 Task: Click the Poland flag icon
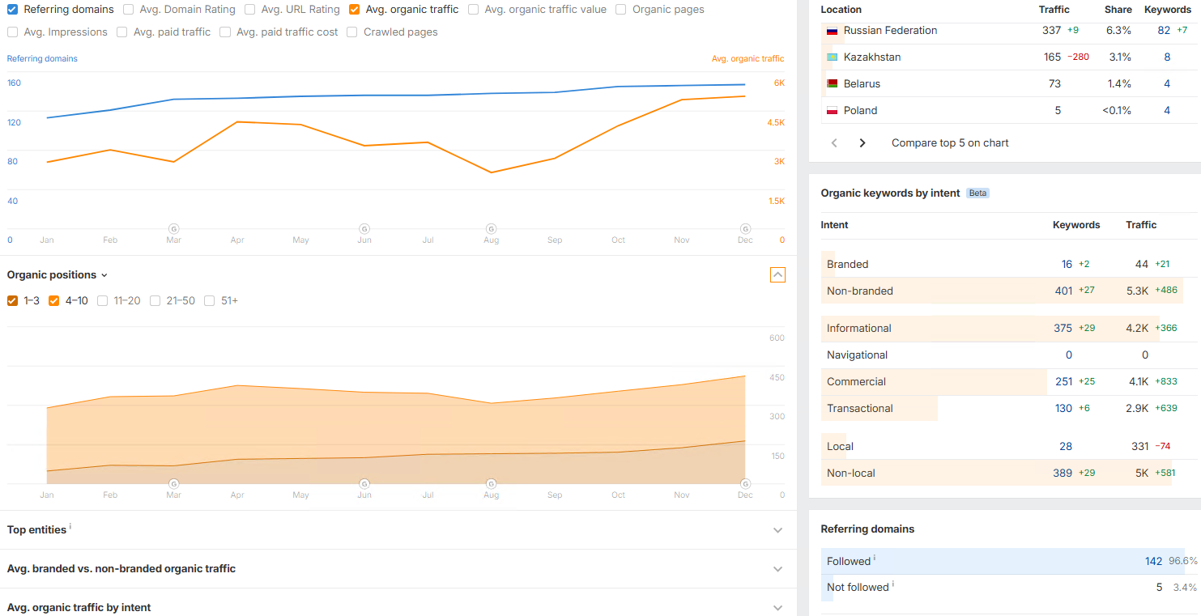831,111
